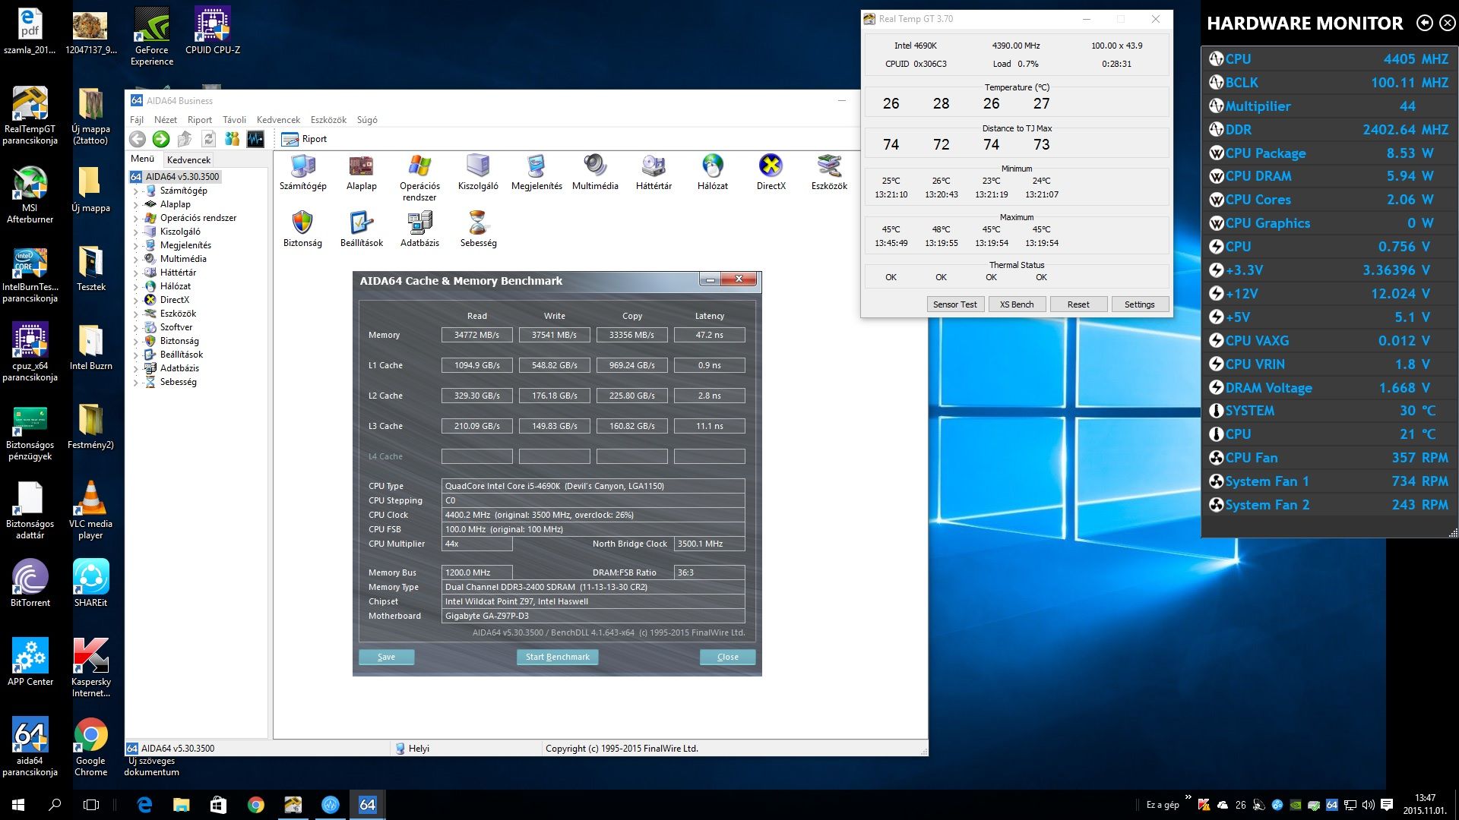The image size is (1459, 820).
Task: Open the Multimédia category icon
Action: [595, 173]
